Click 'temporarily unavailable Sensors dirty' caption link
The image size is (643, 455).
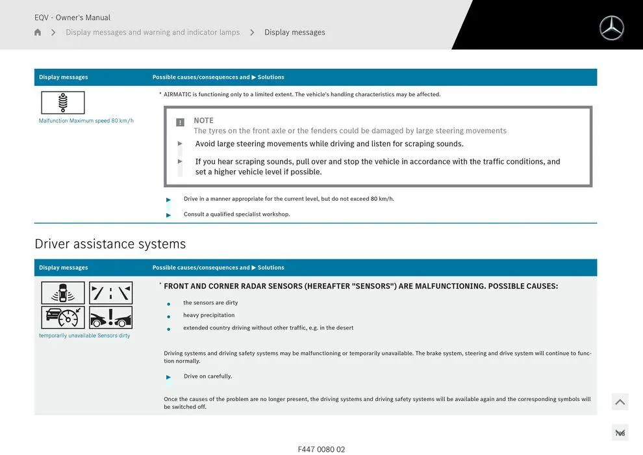tap(85, 335)
